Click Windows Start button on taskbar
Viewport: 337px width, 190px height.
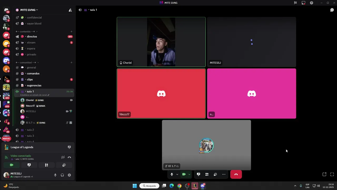135,186
